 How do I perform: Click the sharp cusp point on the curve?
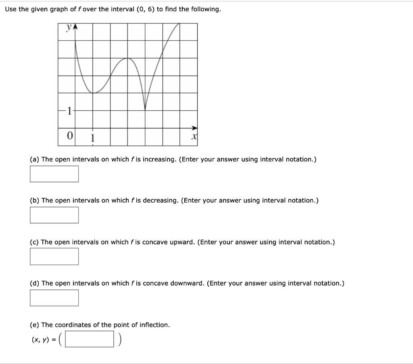(x=144, y=109)
